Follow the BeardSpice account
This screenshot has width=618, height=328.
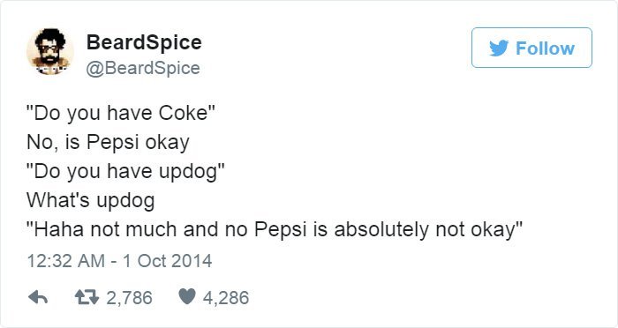[531, 48]
